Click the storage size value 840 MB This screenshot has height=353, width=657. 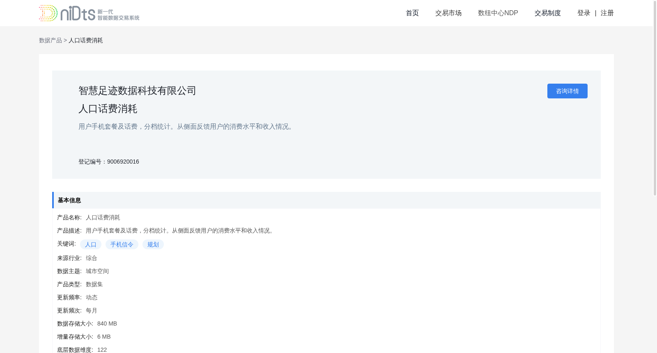107,323
